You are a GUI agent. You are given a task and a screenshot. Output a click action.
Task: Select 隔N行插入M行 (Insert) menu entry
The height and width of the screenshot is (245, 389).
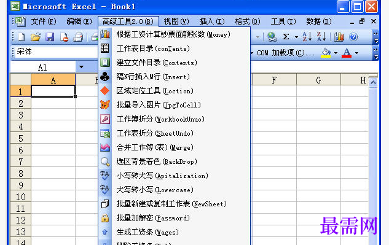click(174, 77)
